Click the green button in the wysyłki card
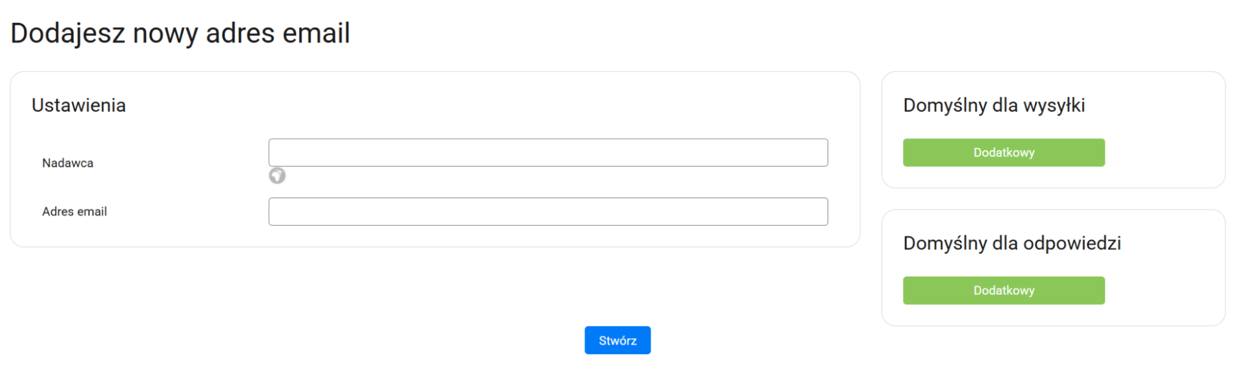 1003,153
